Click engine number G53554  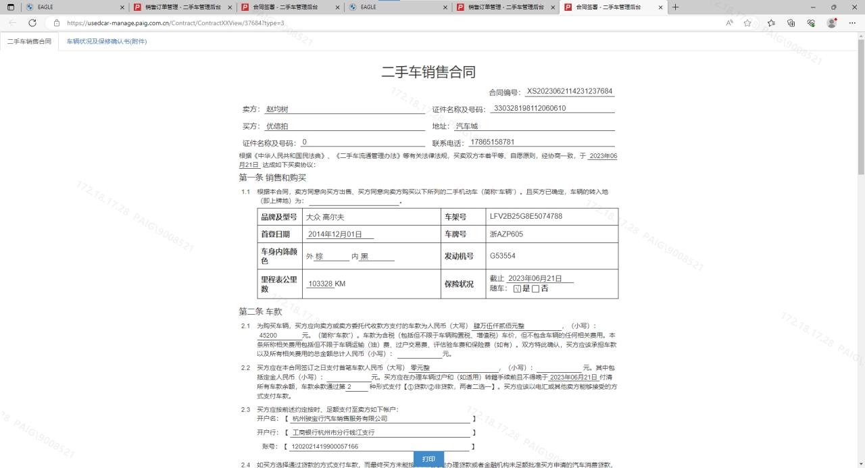(x=503, y=256)
